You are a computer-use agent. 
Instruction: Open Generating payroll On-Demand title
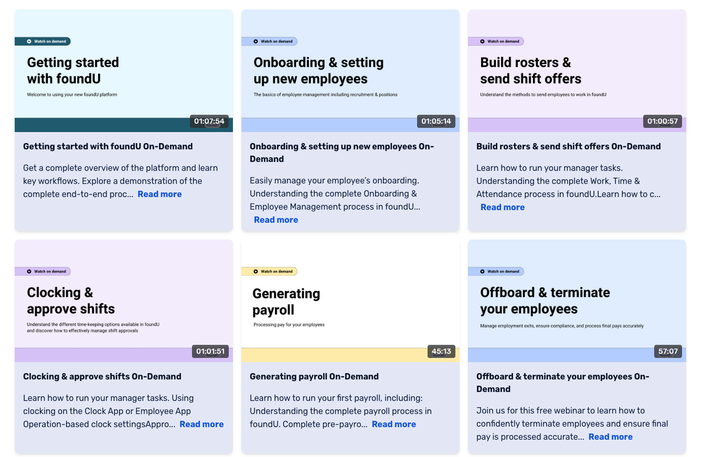(314, 376)
